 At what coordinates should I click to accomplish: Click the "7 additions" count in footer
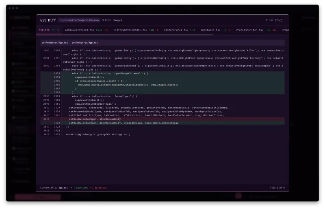pos(80,188)
